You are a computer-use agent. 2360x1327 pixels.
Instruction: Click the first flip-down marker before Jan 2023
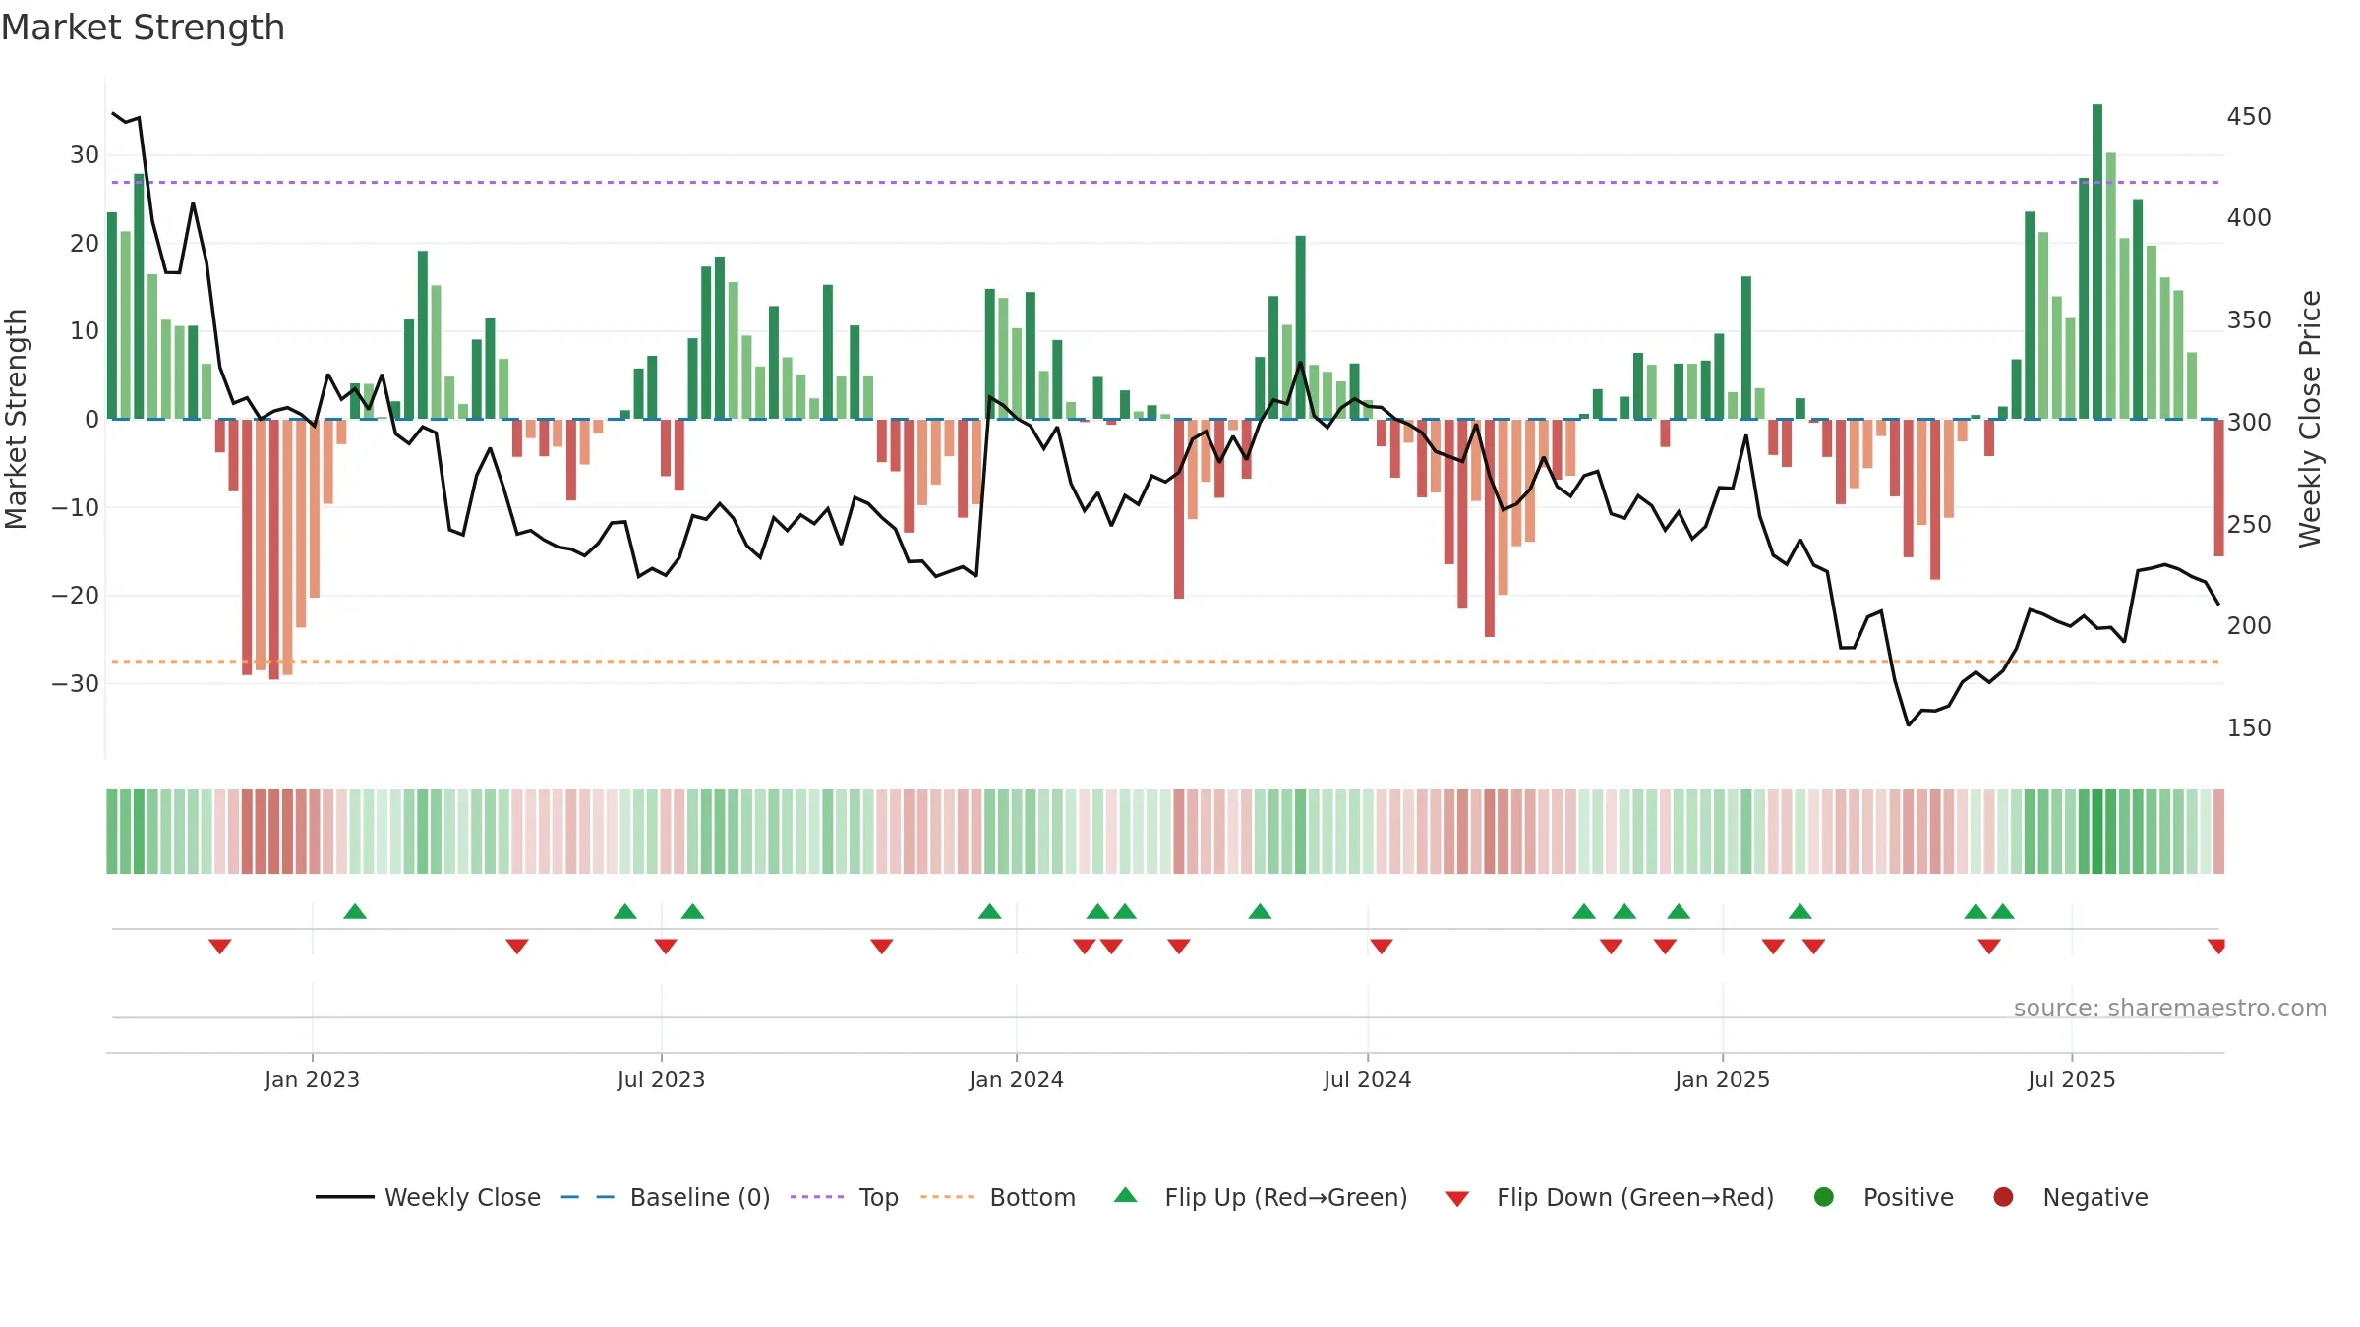pos(220,947)
